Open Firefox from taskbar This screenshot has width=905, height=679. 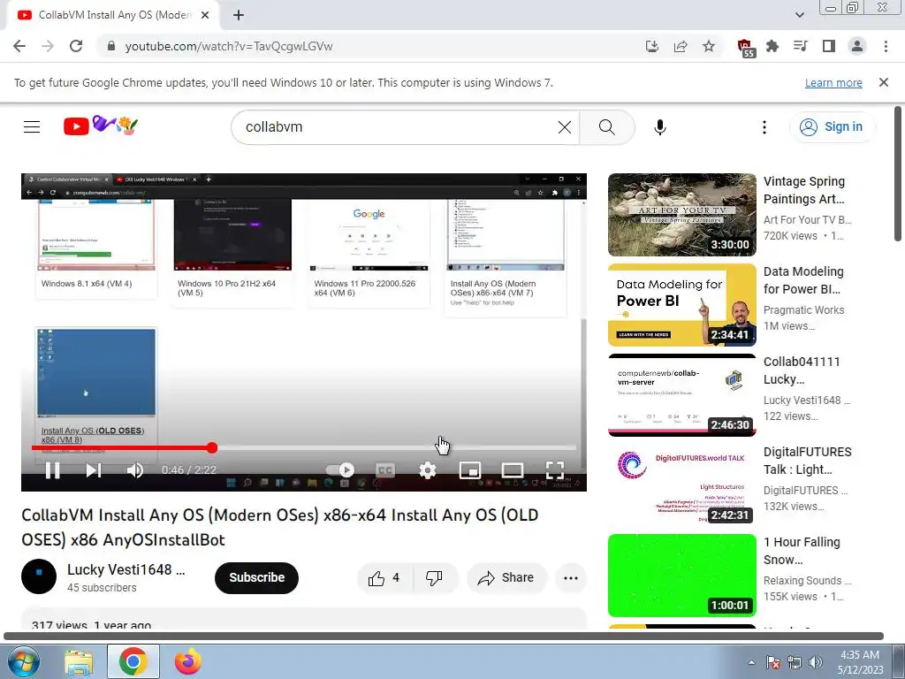click(x=188, y=662)
